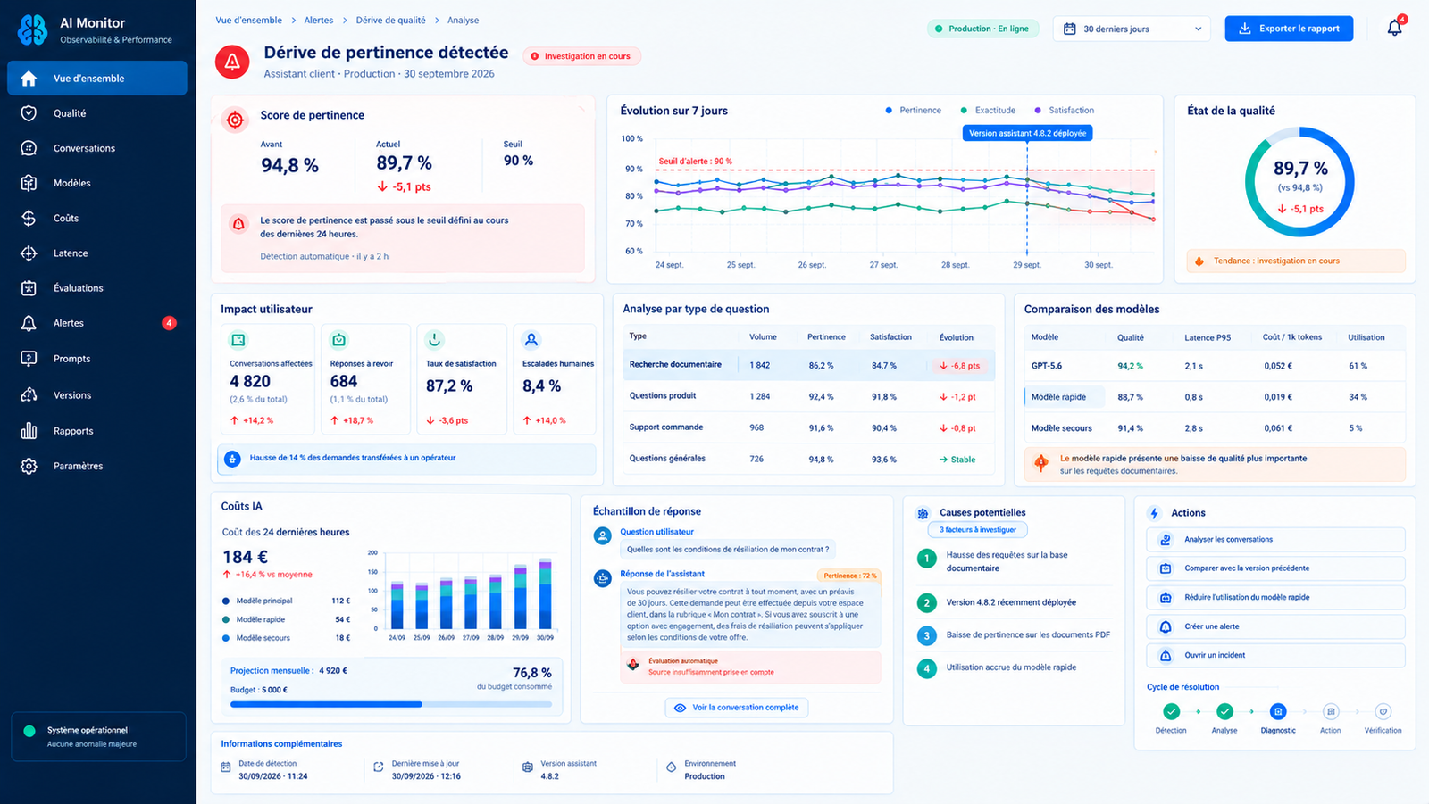1429x804 pixels.
Task: Click the Score de pertinence target icon
Action: click(235, 120)
